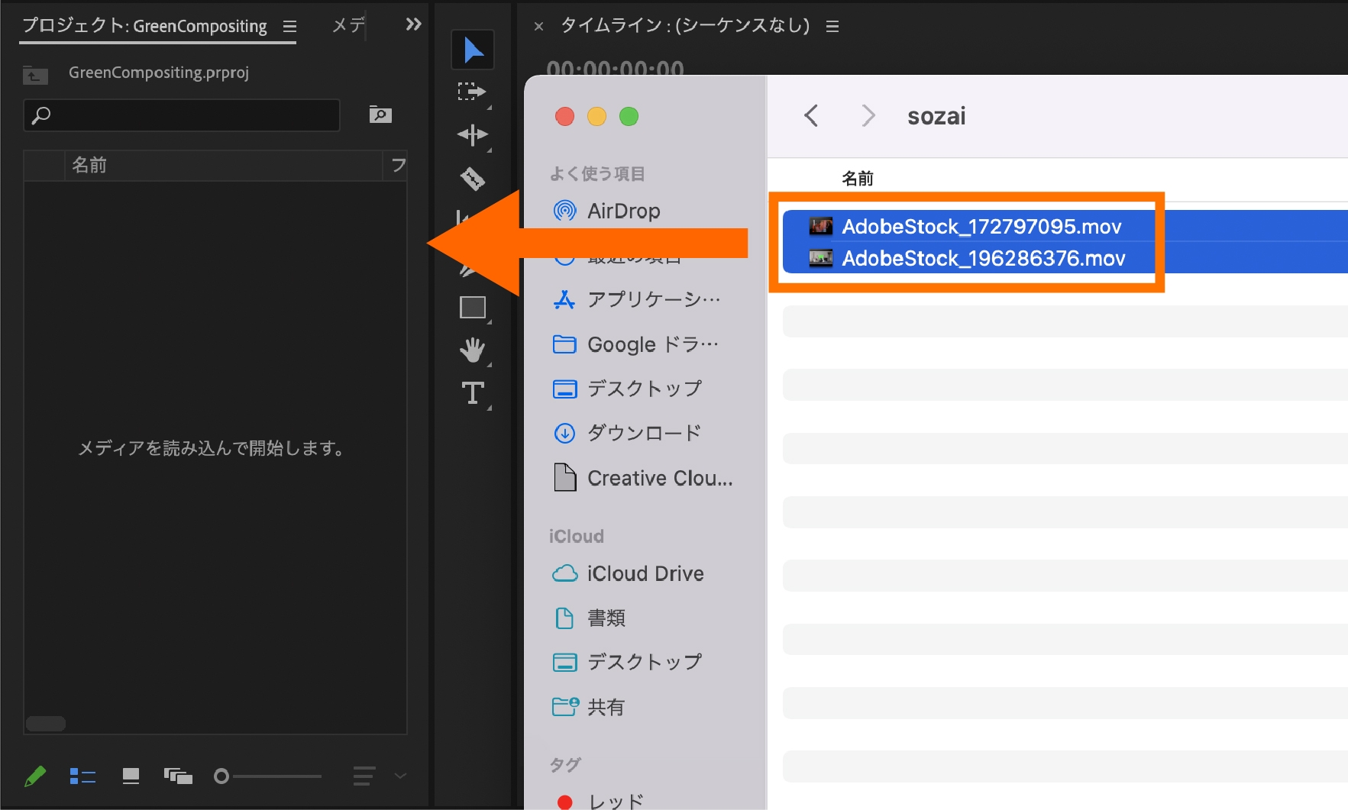Open the Project panel hamburger menu
This screenshot has height=810, width=1348.
click(x=289, y=27)
